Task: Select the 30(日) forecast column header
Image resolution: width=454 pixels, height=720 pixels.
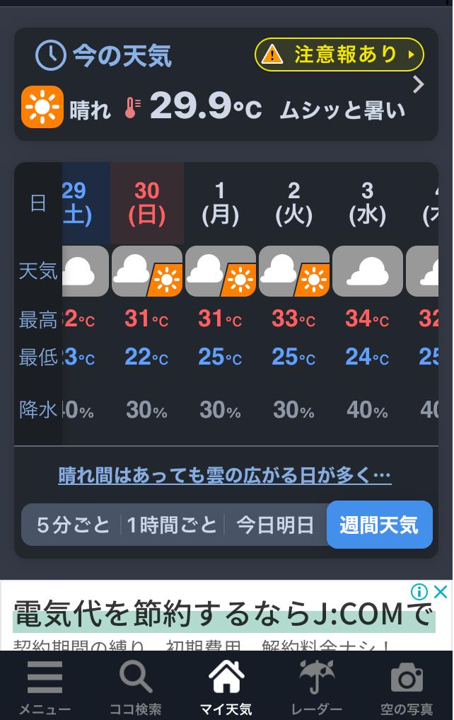Action: point(147,203)
